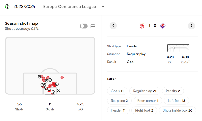The height and width of the screenshot is (121, 202).
Task: Select Shots inside box 26 filter
Action: tap(177, 110)
